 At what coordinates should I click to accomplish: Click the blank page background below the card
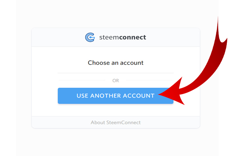pyautogui.click(x=116, y=142)
